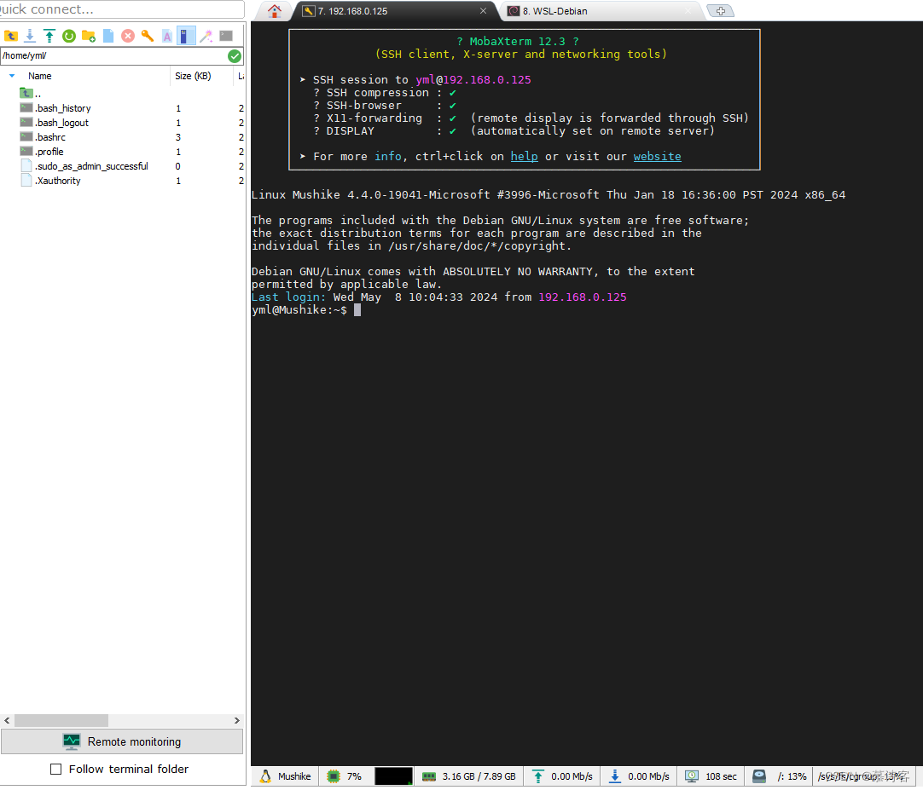Create a new directory with folder-plus icon
This screenshot has height=790, width=923.
(89, 37)
